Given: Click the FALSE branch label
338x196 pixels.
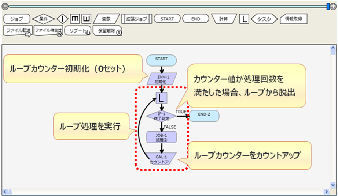Looking at the screenshot, I should pyautogui.click(x=170, y=127).
